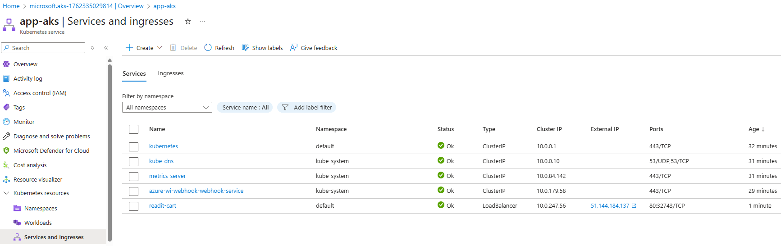The image size is (781, 246).
Task: Open Resource visualizer in the sidebar
Action: tap(38, 179)
